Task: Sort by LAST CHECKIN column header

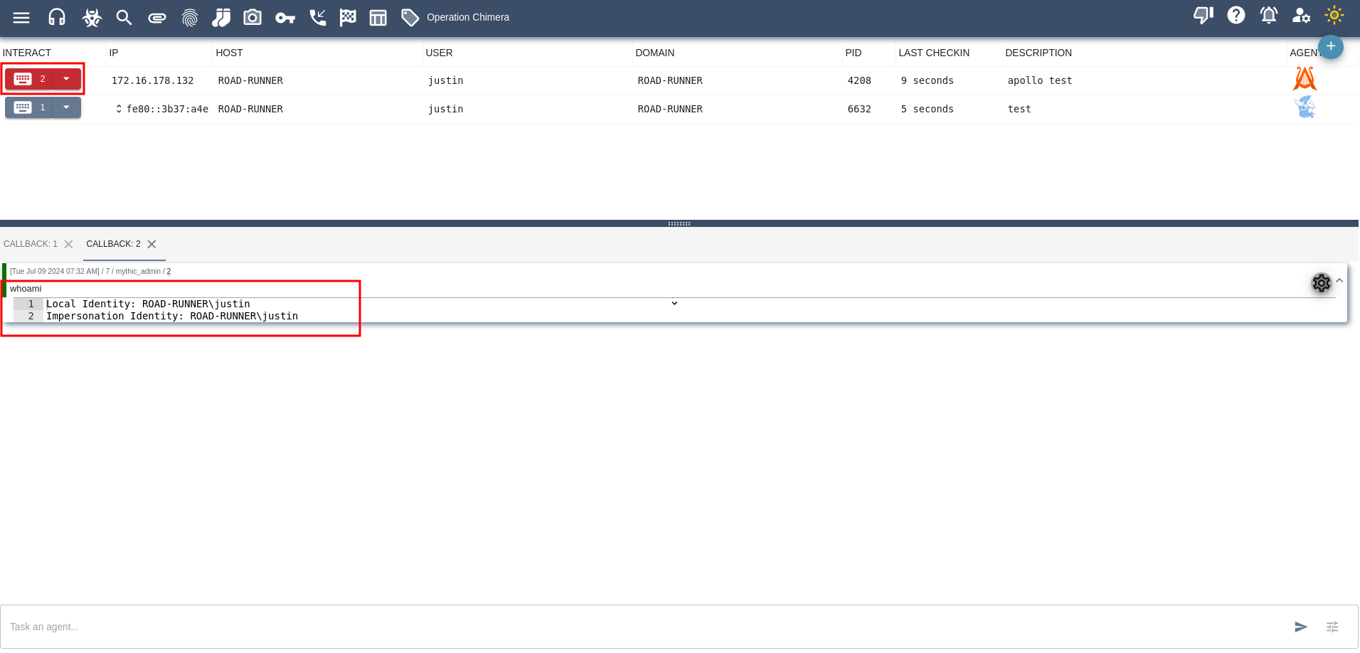Action: pyautogui.click(x=934, y=53)
